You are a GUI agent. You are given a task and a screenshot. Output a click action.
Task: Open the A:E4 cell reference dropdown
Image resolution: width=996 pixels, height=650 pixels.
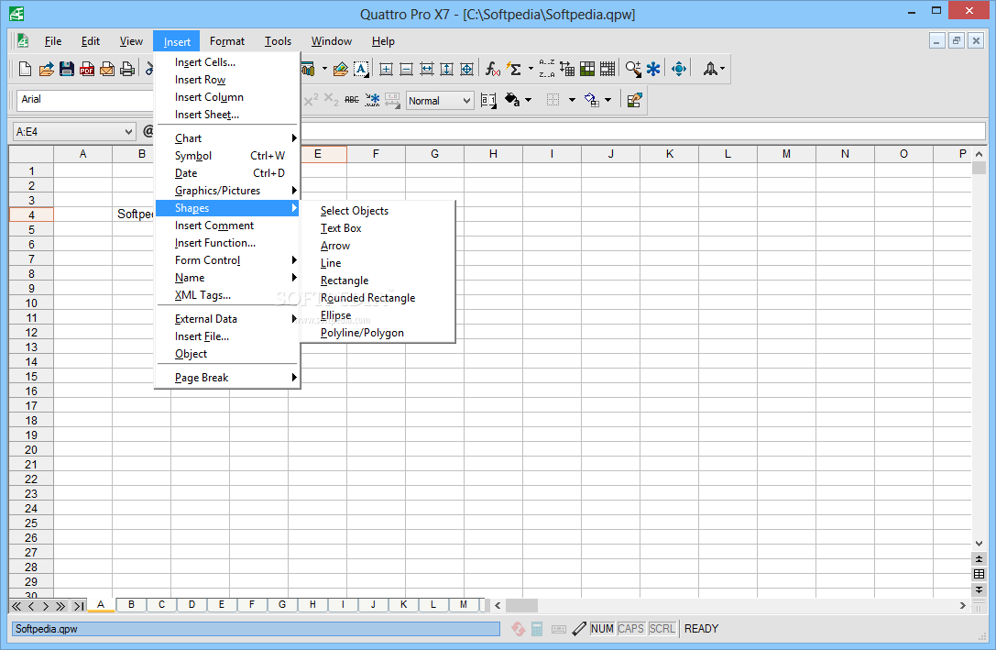[129, 131]
